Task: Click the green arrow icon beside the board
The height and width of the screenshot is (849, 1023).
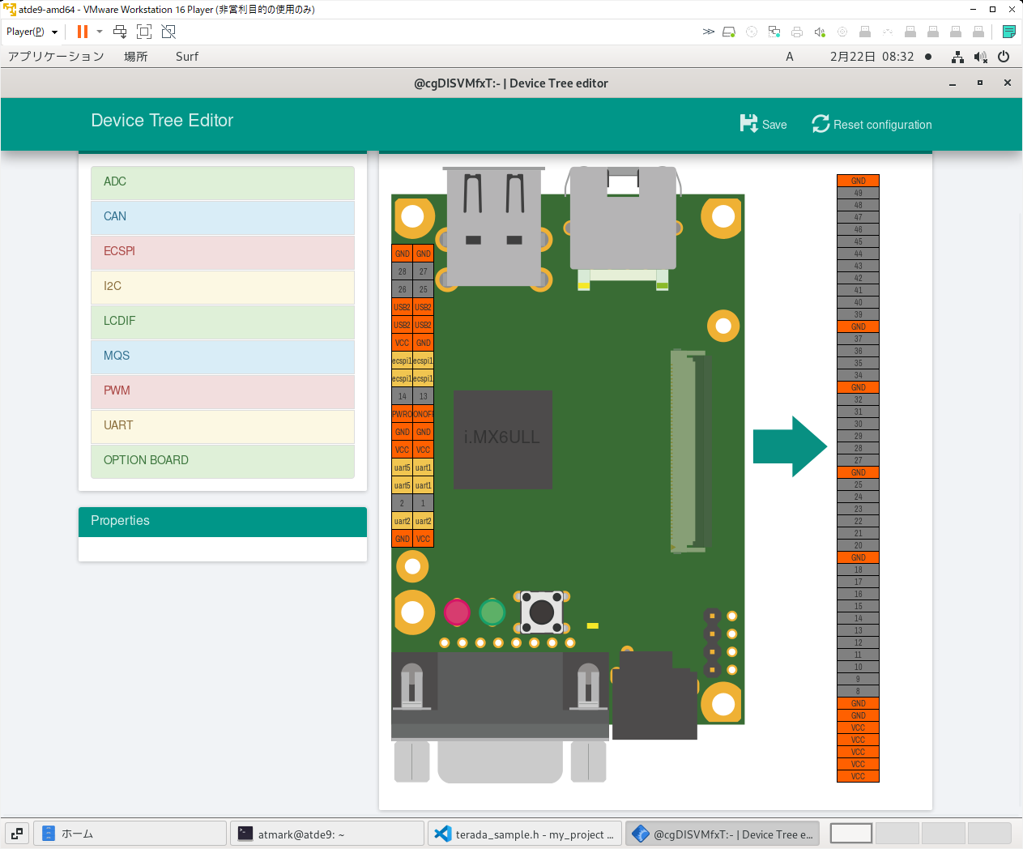Action: (x=790, y=445)
